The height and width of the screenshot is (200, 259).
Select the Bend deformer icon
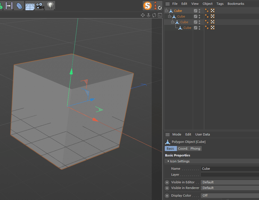point(19,6)
